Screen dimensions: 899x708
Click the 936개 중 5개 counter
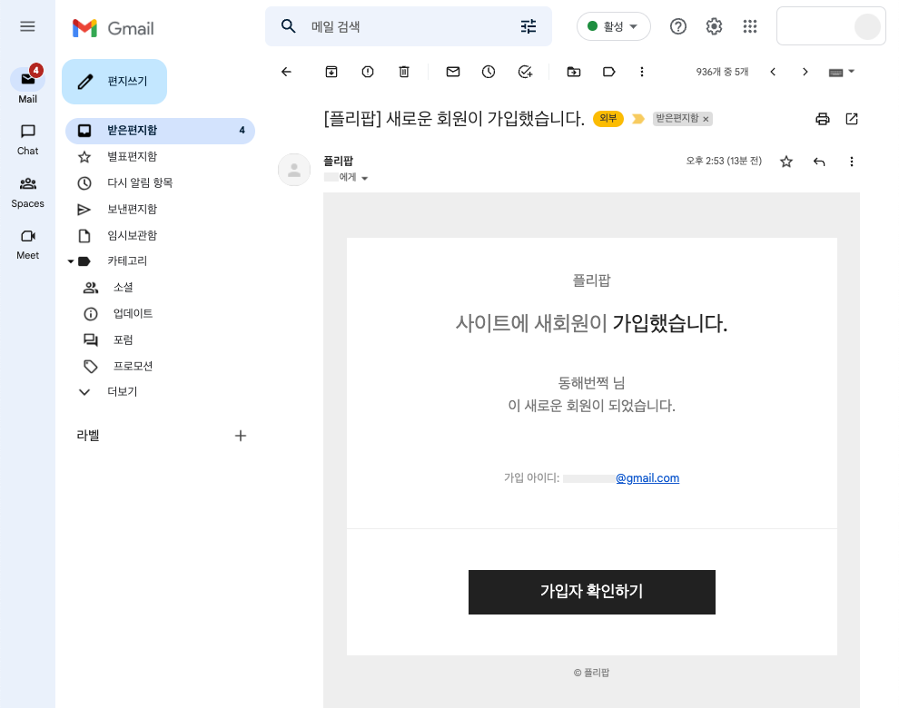coord(722,72)
